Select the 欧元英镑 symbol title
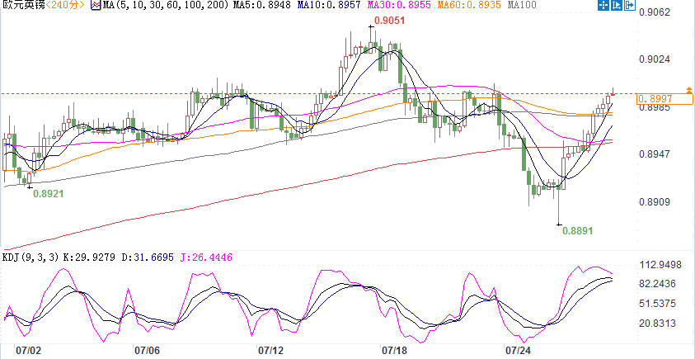The height and width of the screenshot is (359, 695). point(22,7)
